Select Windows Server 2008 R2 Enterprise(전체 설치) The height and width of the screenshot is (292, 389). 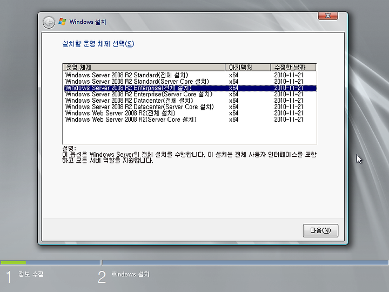click(x=190, y=88)
